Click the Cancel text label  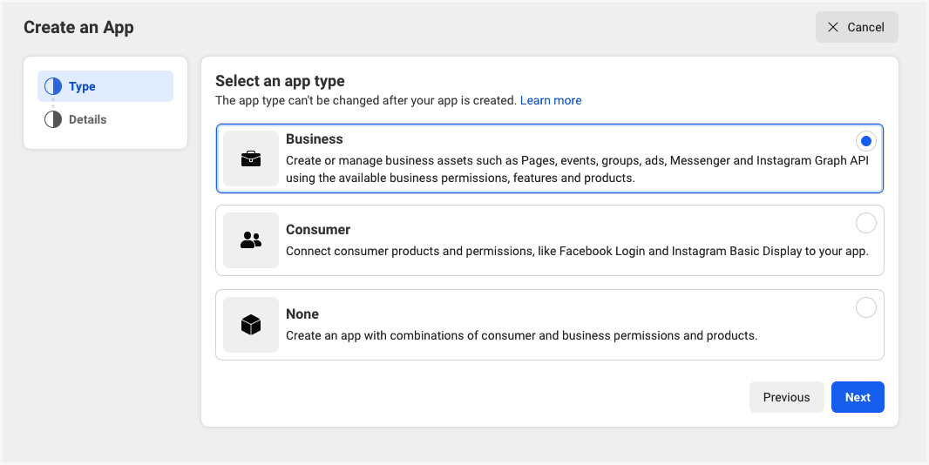tap(865, 27)
